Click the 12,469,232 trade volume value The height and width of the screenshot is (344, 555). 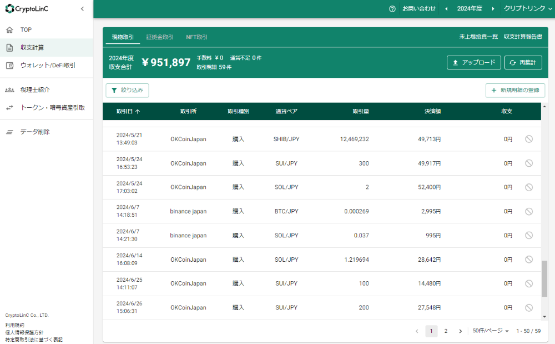tap(354, 139)
